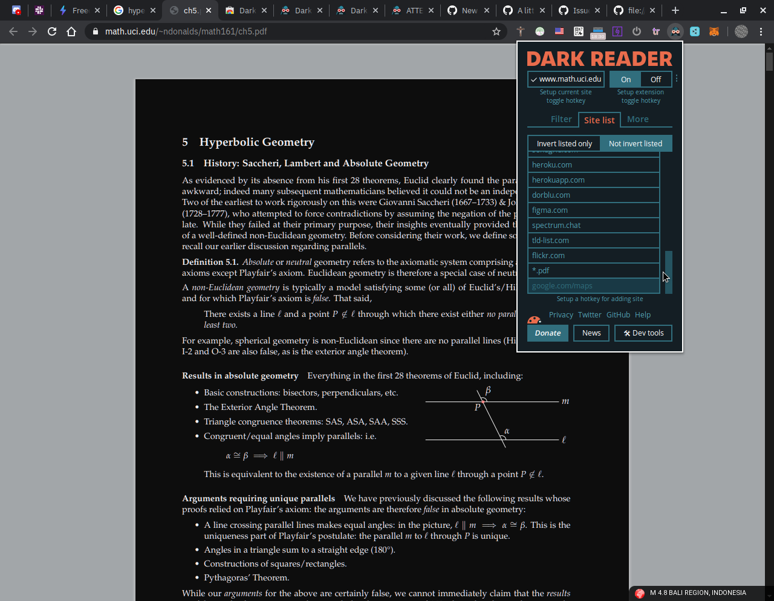Screen dimensions: 774x601
Task: Open the QR code generator extension
Action: 578,31
